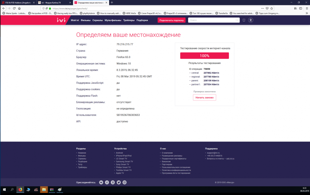310x195 pixels.
Task: Save the page to Pocket
Action: pyautogui.click(x=267, y=8)
